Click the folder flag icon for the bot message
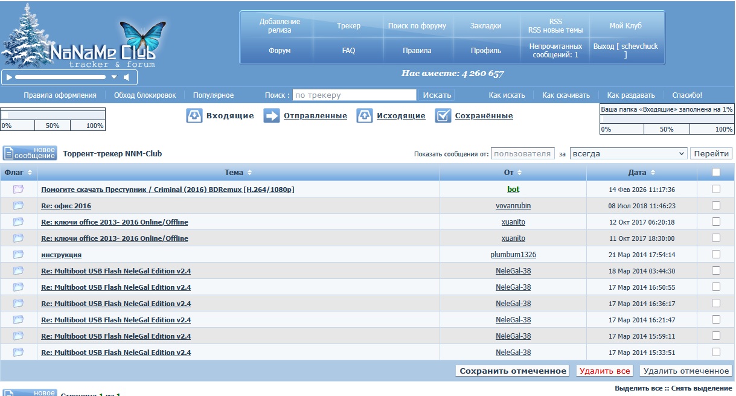 coord(18,190)
